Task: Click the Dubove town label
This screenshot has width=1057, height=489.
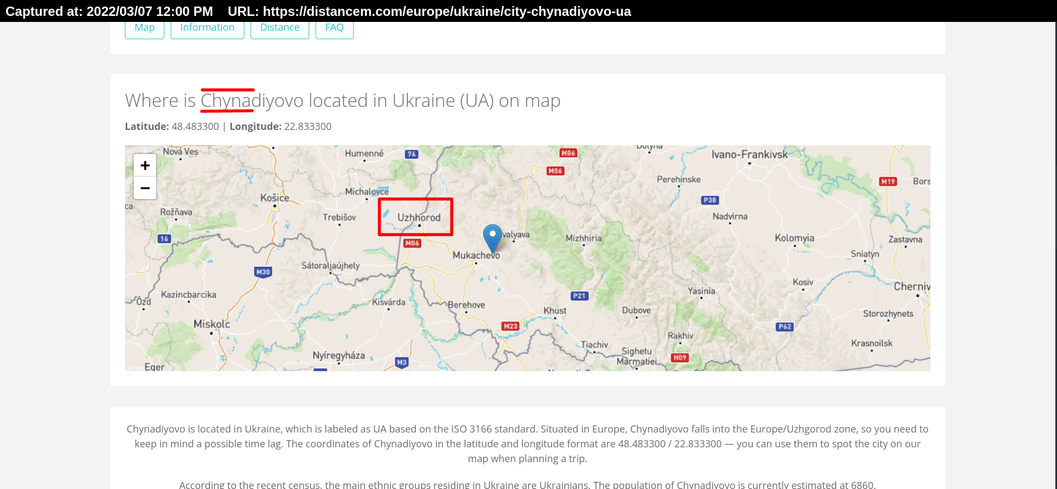Action: coord(637,310)
